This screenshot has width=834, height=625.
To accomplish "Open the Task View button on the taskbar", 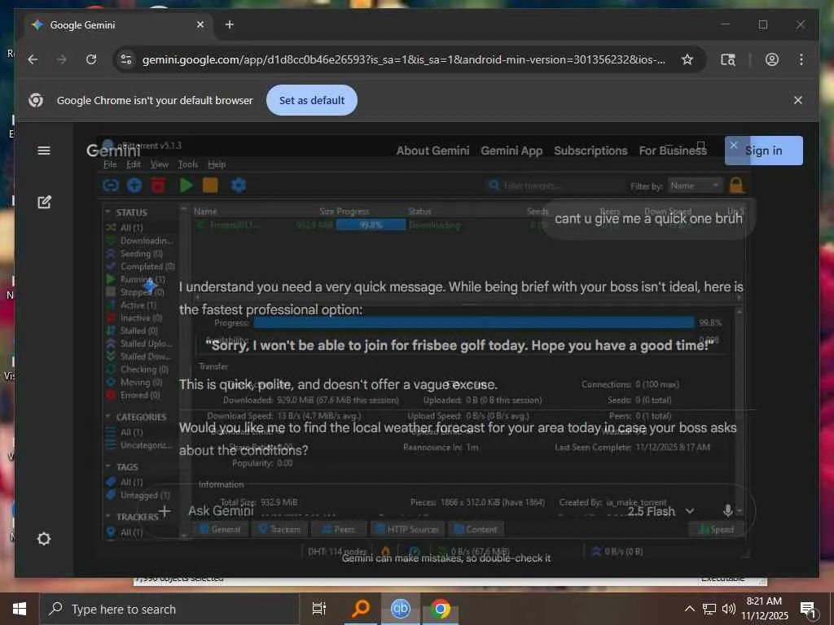I will click(x=319, y=609).
